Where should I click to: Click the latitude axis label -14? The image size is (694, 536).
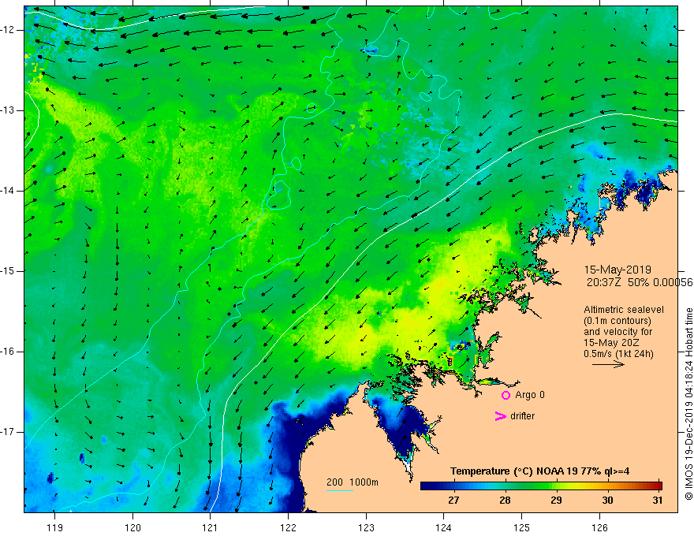8,191
